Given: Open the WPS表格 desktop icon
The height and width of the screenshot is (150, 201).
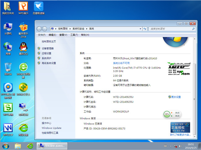Looking at the screenshot, I should tap(8, 109).
